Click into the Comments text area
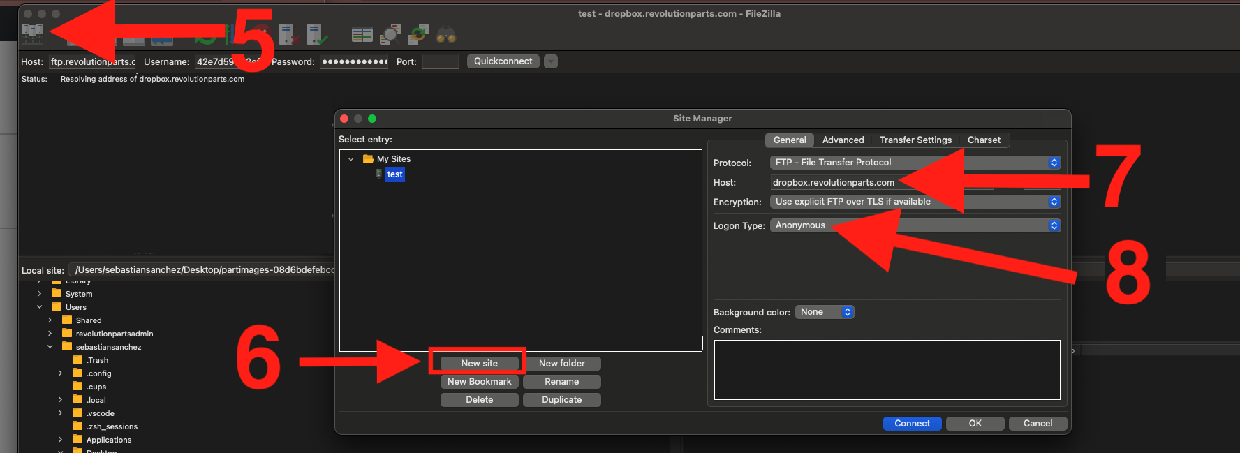The image size is (1240, 453). tap(887, 370)
